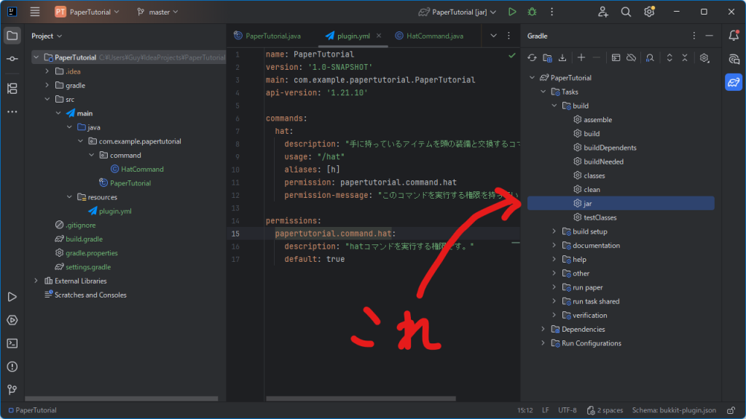The image size is (746, 419).
Task: Toggle Project tool window folder icon
Action: point(12,36)
